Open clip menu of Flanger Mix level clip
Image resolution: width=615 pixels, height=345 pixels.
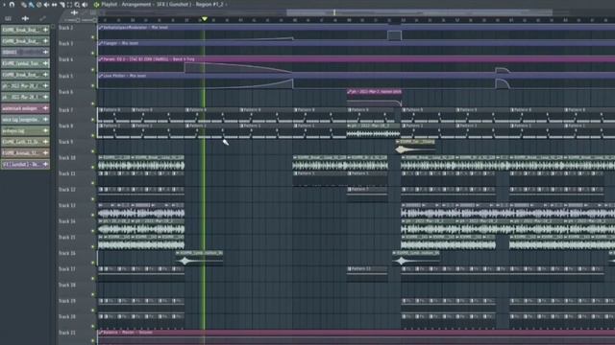101,43
